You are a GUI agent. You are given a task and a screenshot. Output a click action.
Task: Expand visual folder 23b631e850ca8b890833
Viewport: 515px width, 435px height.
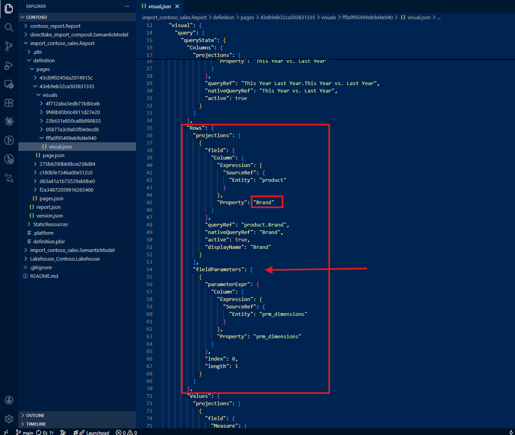pos(77,121)
